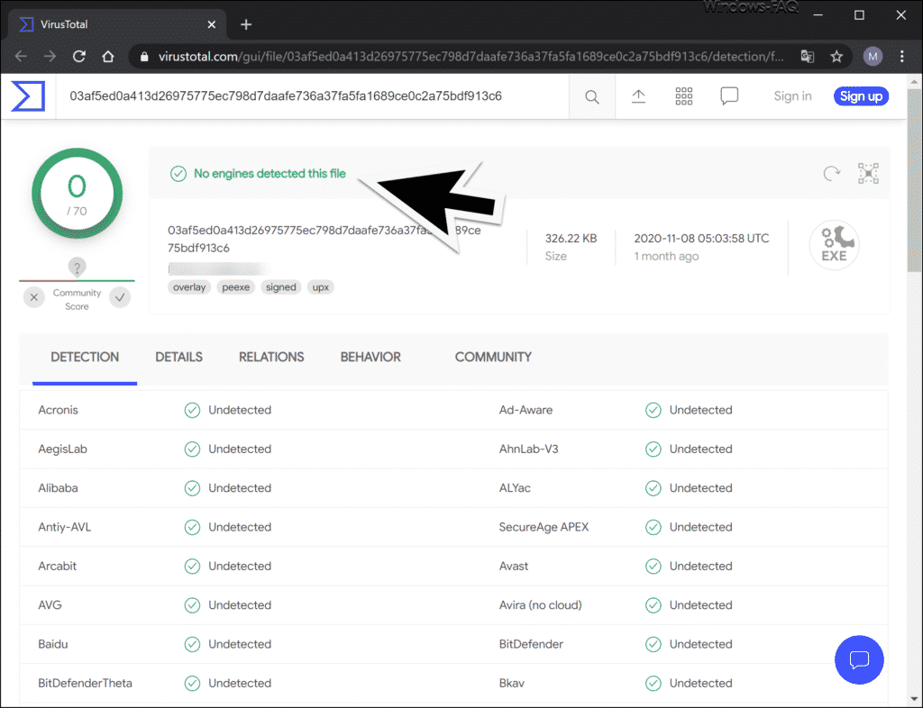Close the VirusTotal browser tab
The height and width of the screenshot is (708, 923).
[212, 24]
